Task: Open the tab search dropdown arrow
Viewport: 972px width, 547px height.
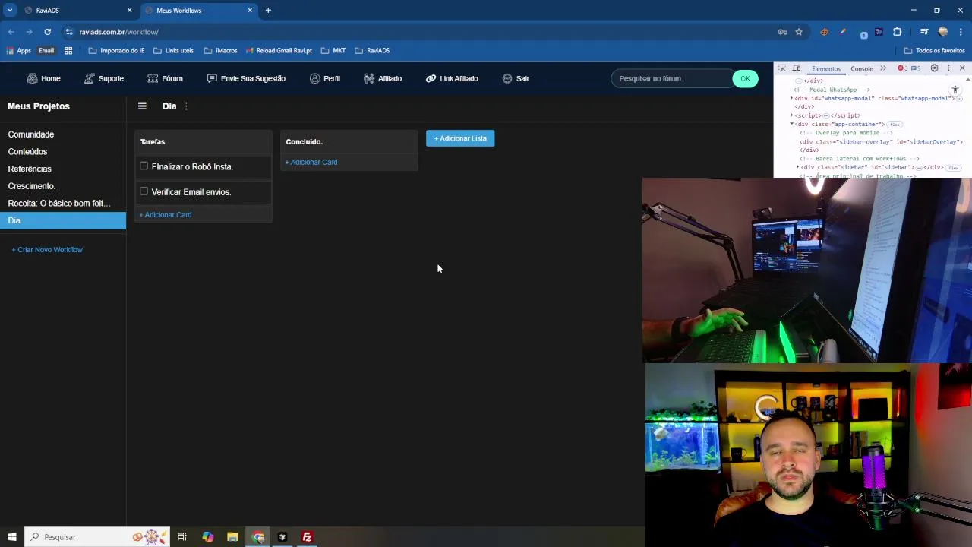Action: coord(10,11)
